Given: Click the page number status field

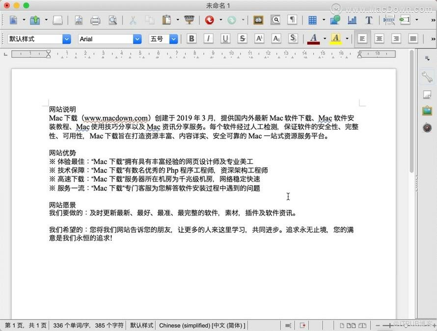Looking at the screenshot, I should (x=26, y=326).
